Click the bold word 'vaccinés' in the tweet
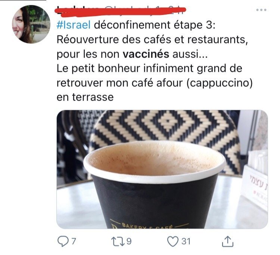This screenshot has width=280, height=255. pyautogui.click(x=146, y=54)
